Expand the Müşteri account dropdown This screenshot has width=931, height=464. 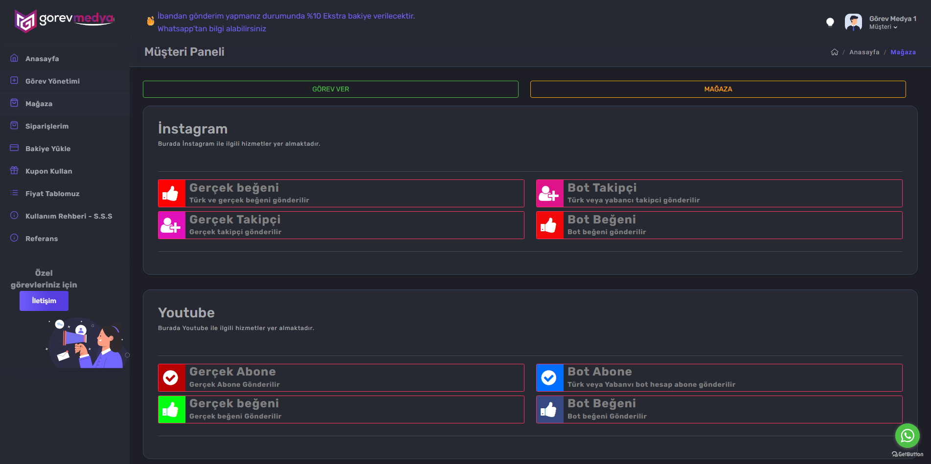[883, 27]
